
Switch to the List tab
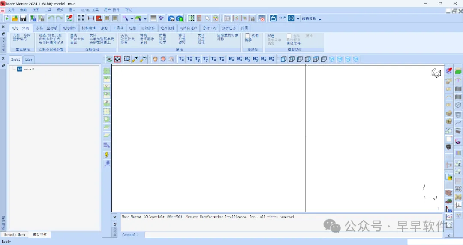(x=29, y=59)
